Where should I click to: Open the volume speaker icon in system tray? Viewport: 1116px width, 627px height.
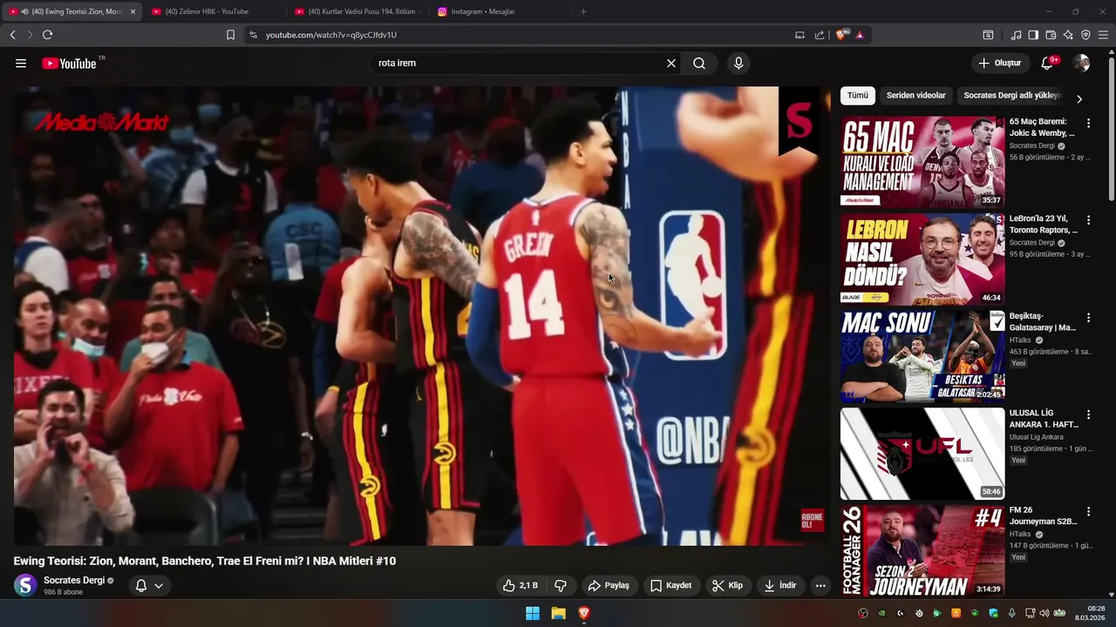[x=1045, y=613]
